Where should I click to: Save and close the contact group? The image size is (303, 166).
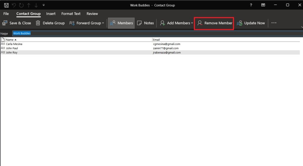(17, 23)
